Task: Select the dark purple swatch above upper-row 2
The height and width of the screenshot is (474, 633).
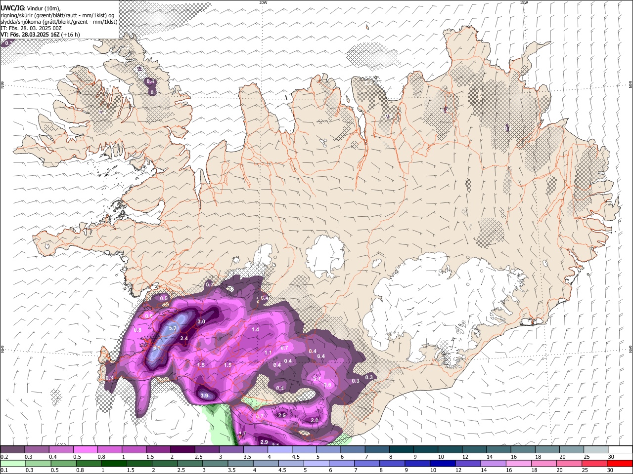Action: coord(182,449)
